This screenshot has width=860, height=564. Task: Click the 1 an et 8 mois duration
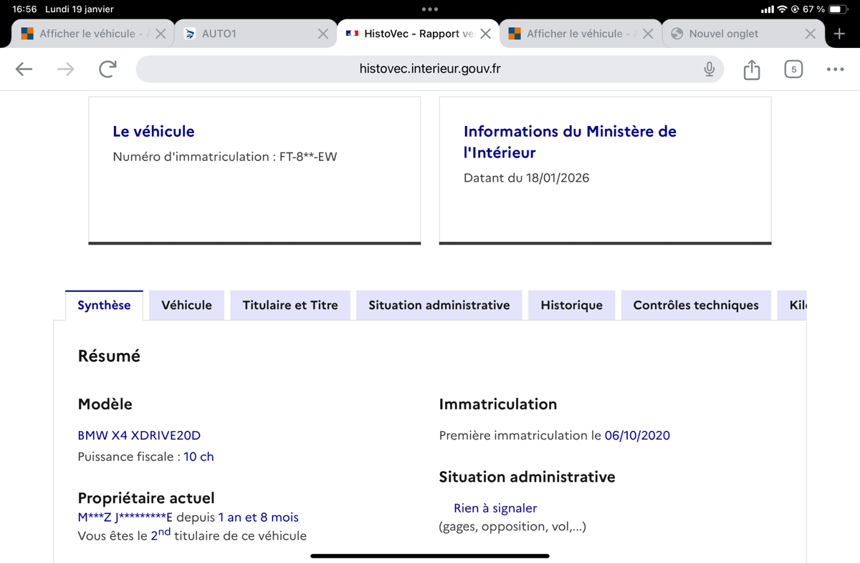click(x=259, y=517)
